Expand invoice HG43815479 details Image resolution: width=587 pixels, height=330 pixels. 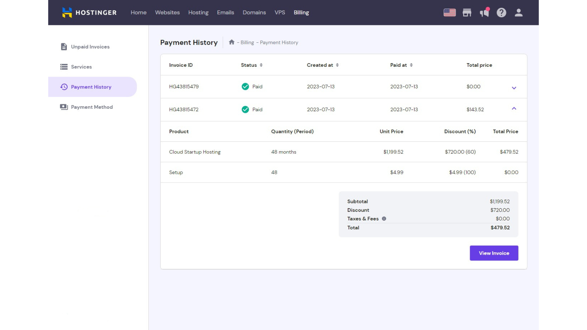click(514, 88)
